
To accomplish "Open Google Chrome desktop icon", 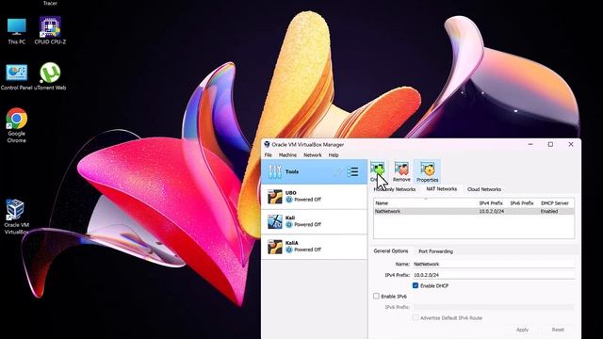I will pos(17,125).
